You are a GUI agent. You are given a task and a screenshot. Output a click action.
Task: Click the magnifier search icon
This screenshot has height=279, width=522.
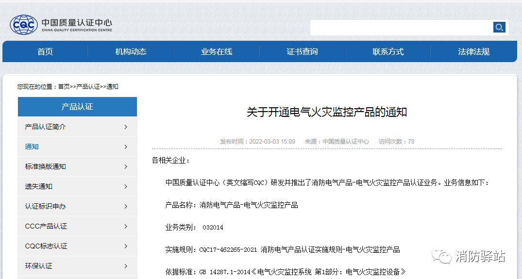click(x=499, y=27)
